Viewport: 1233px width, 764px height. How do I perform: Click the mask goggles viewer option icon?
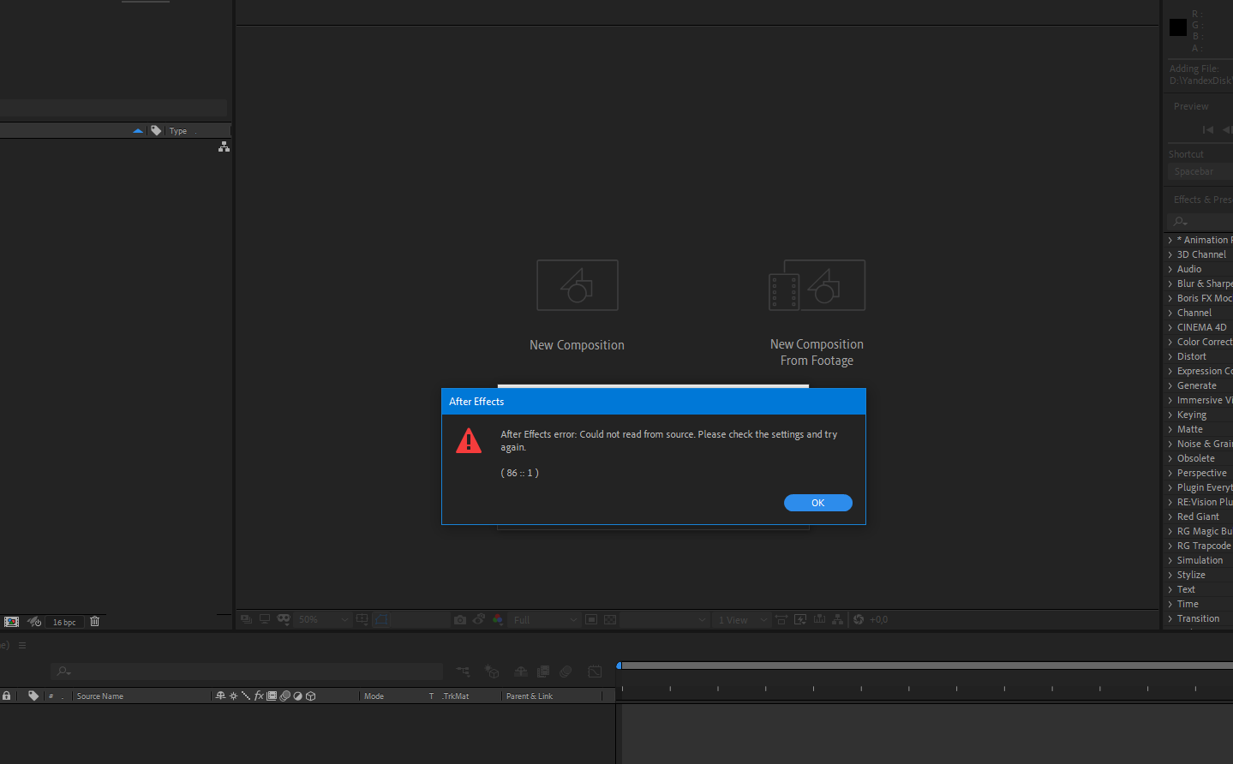tap(284, 618)
